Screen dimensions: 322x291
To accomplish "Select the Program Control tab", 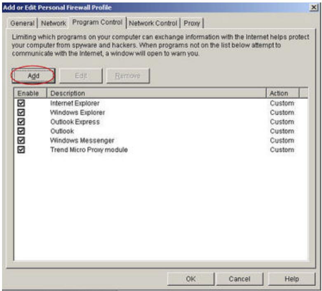I will pos(97,22).
